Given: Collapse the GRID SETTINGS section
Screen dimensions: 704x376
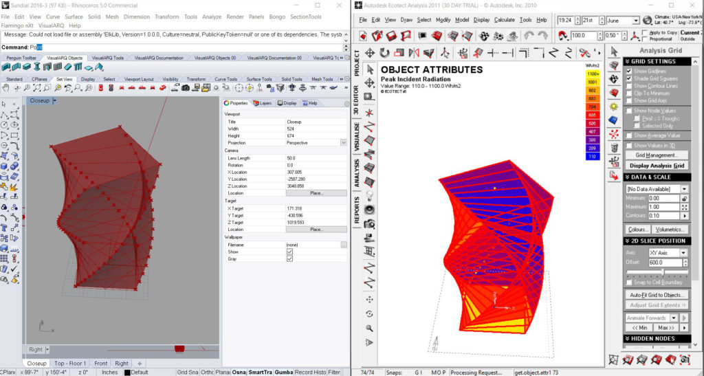Looking at the screenshot, I should (x=658, y=61).
